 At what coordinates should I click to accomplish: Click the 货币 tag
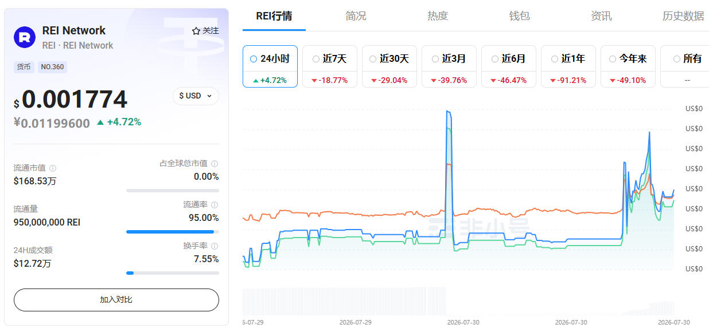24,67
